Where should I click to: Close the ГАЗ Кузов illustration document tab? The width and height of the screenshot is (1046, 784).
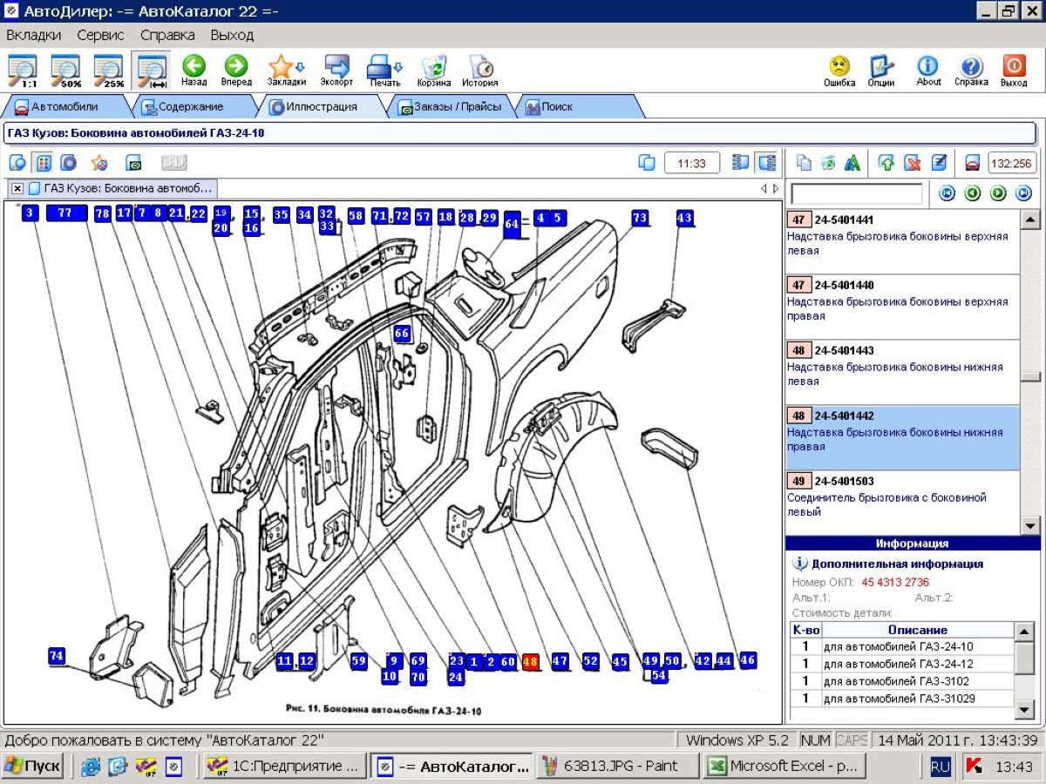17,188
